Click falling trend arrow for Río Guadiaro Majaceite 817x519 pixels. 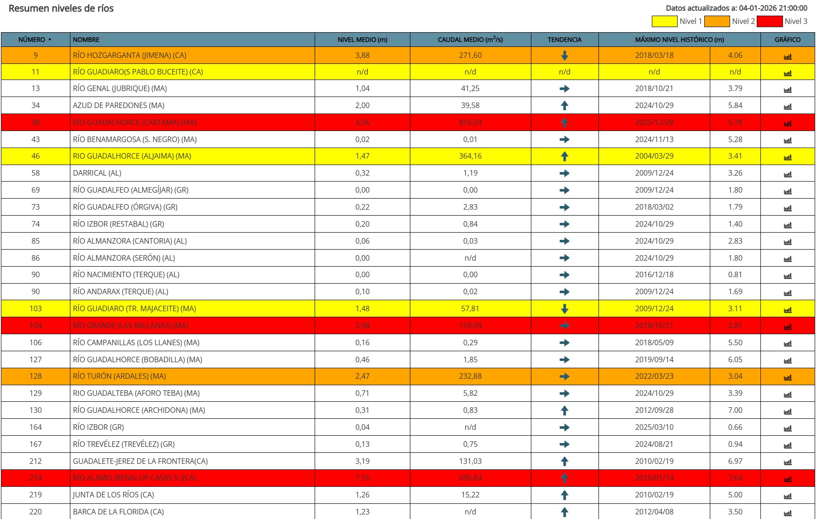tap(564, 309)
